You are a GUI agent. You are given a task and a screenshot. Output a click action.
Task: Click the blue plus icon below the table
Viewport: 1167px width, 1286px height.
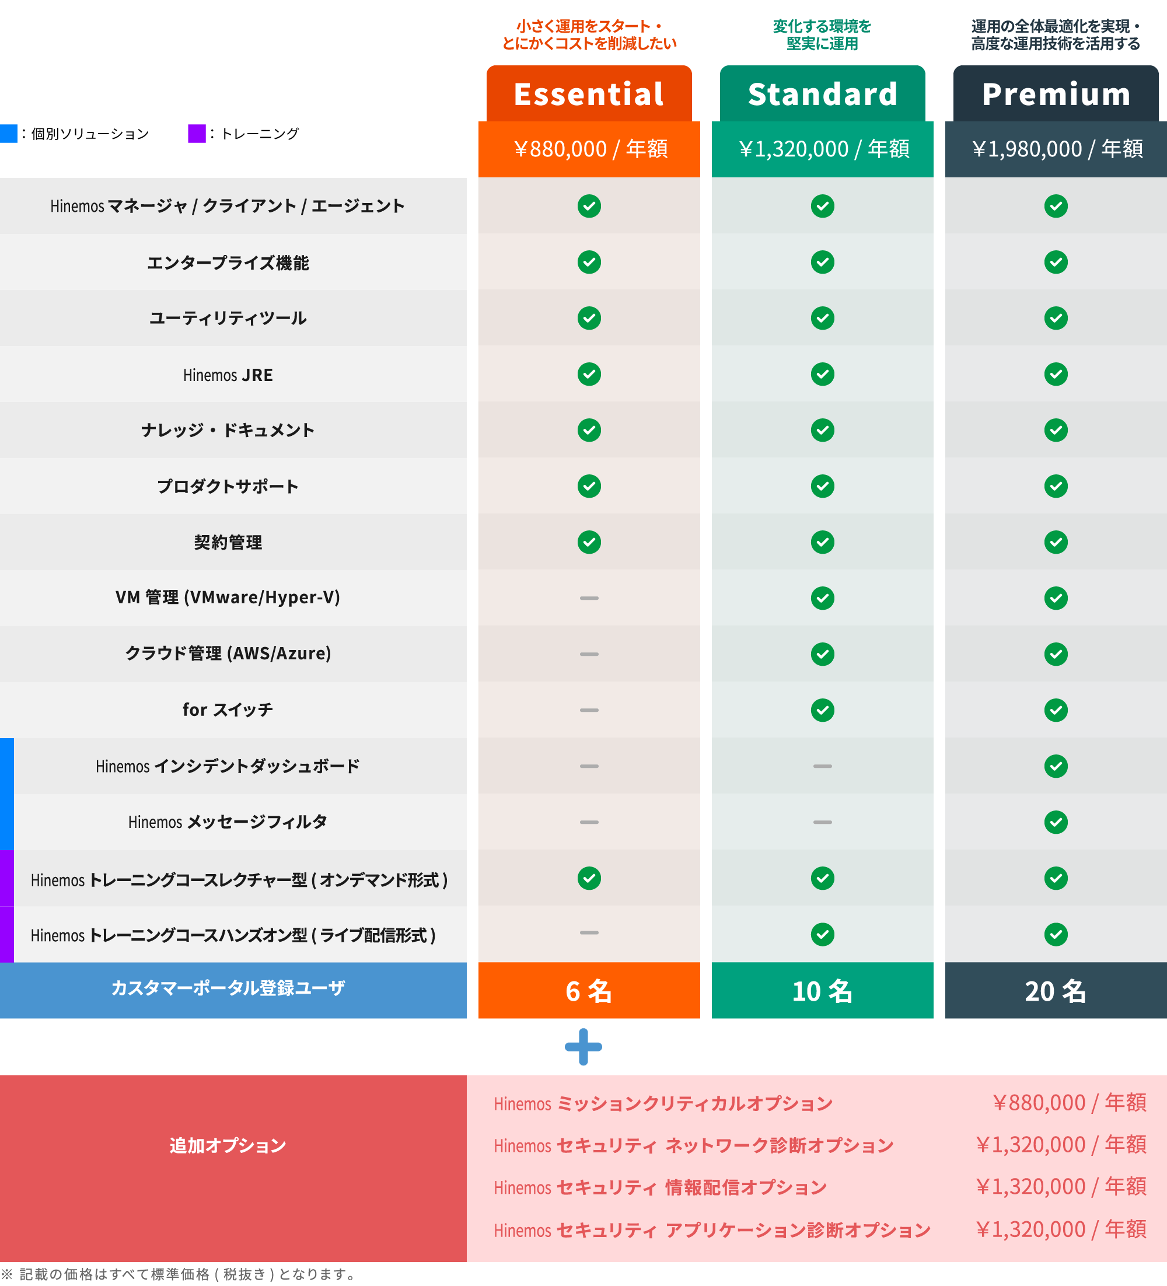(x=583, y=1047)
